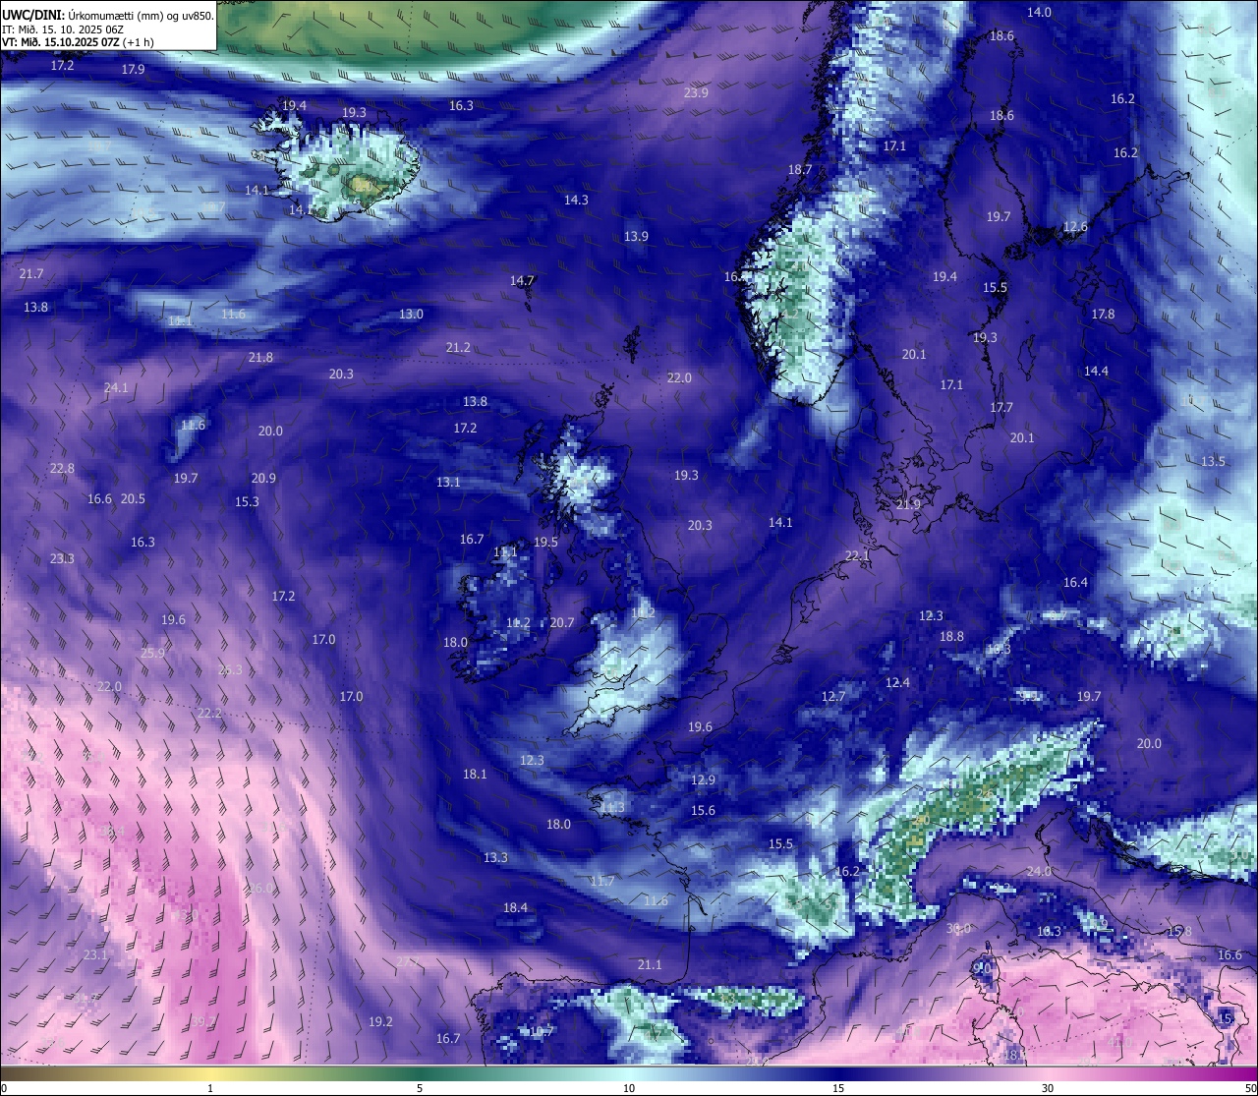Click the 24.0 value over northern Italy
Screen dimensions: 1258x1096
(1039, 871)
